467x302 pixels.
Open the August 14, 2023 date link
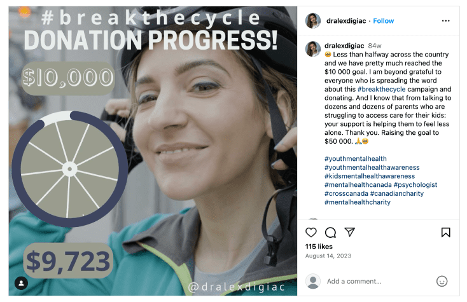(x=328, y=256)
